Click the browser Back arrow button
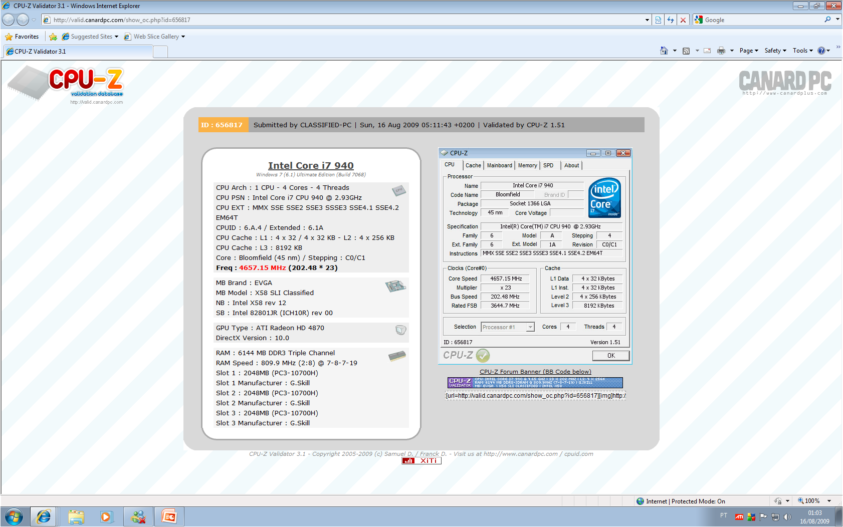This screenshot has width=843, height=527. [x=9, y=20]
